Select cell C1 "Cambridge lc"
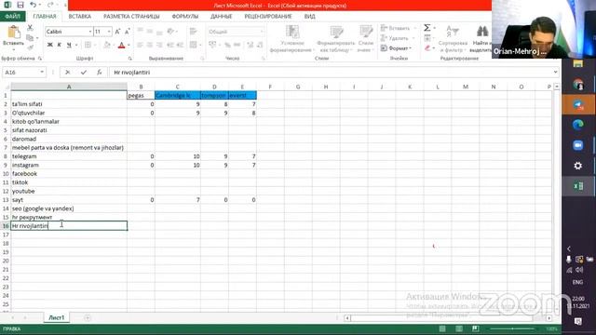This screenshot has width=596, height=335. [178, 95]
